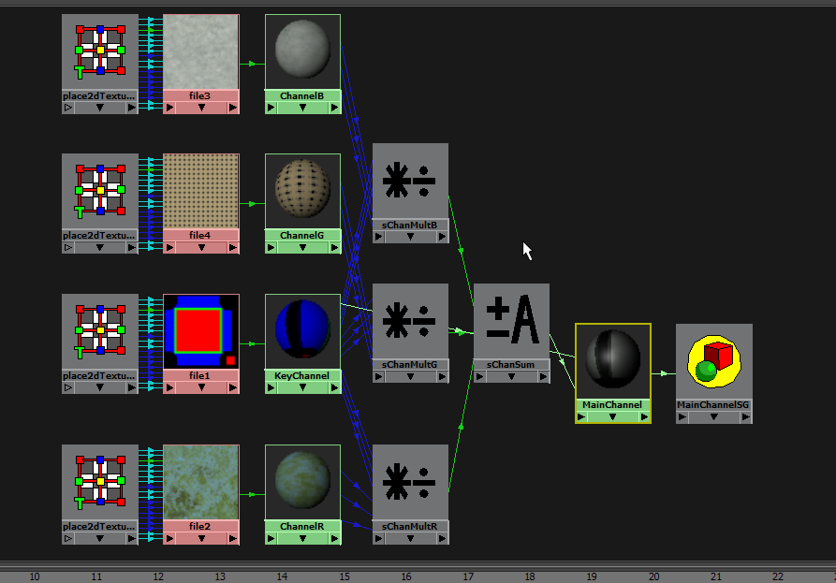Click the MainChannelSG name label
This screenshot has height=583, width=836.
coord(713,405)
